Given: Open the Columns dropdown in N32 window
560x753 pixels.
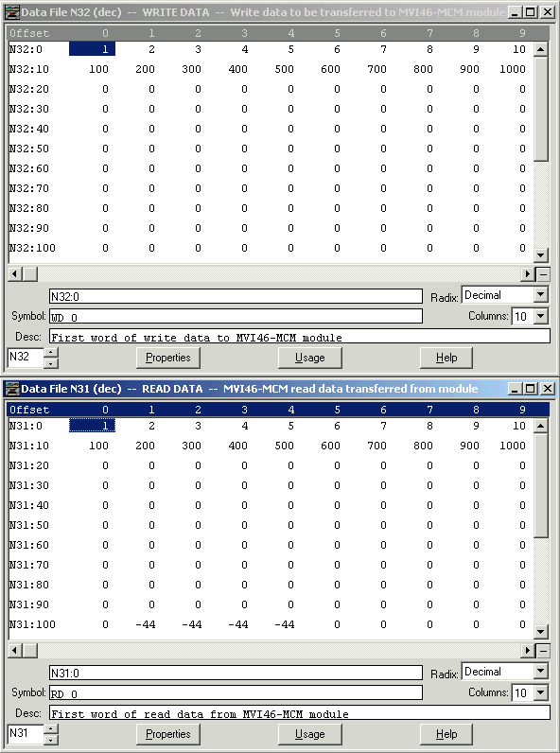Looking at the screenshot, I should (541, 316).
